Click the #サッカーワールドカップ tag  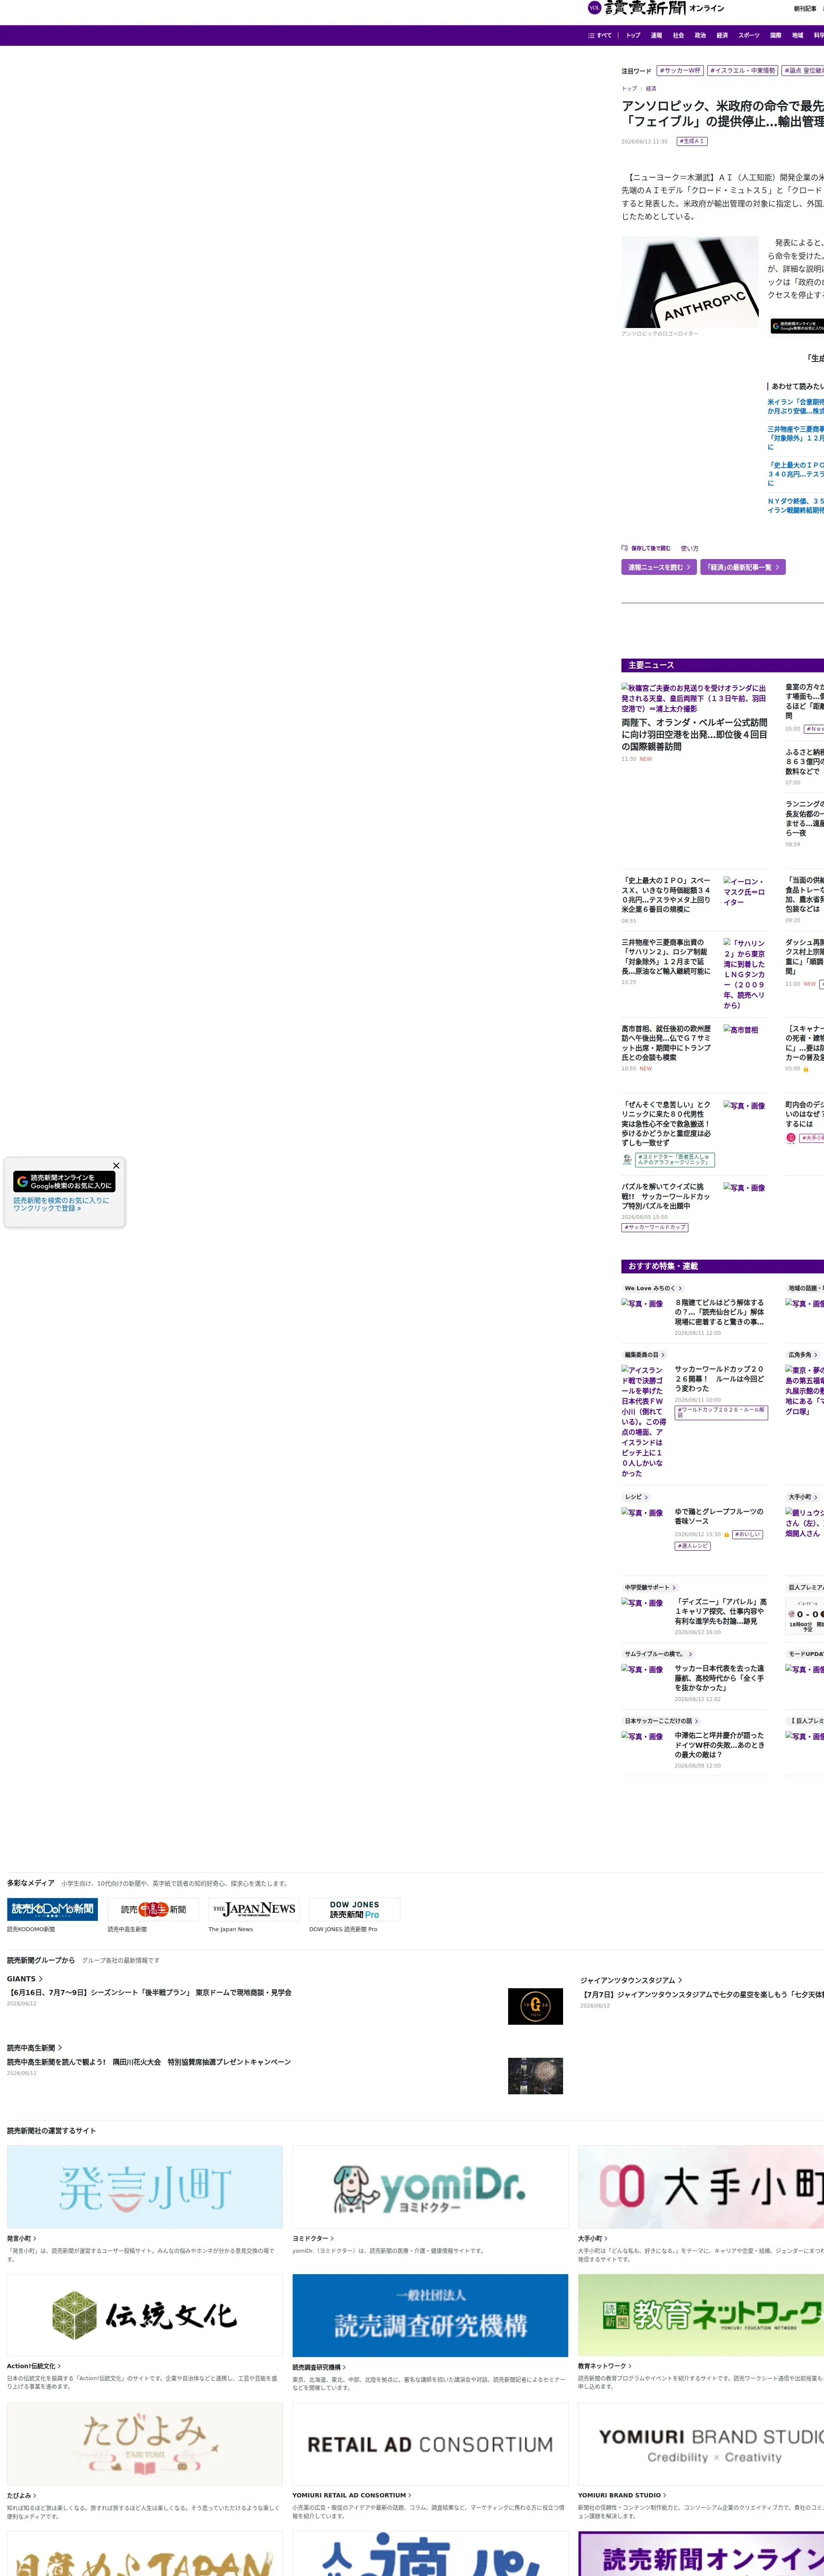pyautogui.click(x=655, y=1227)
